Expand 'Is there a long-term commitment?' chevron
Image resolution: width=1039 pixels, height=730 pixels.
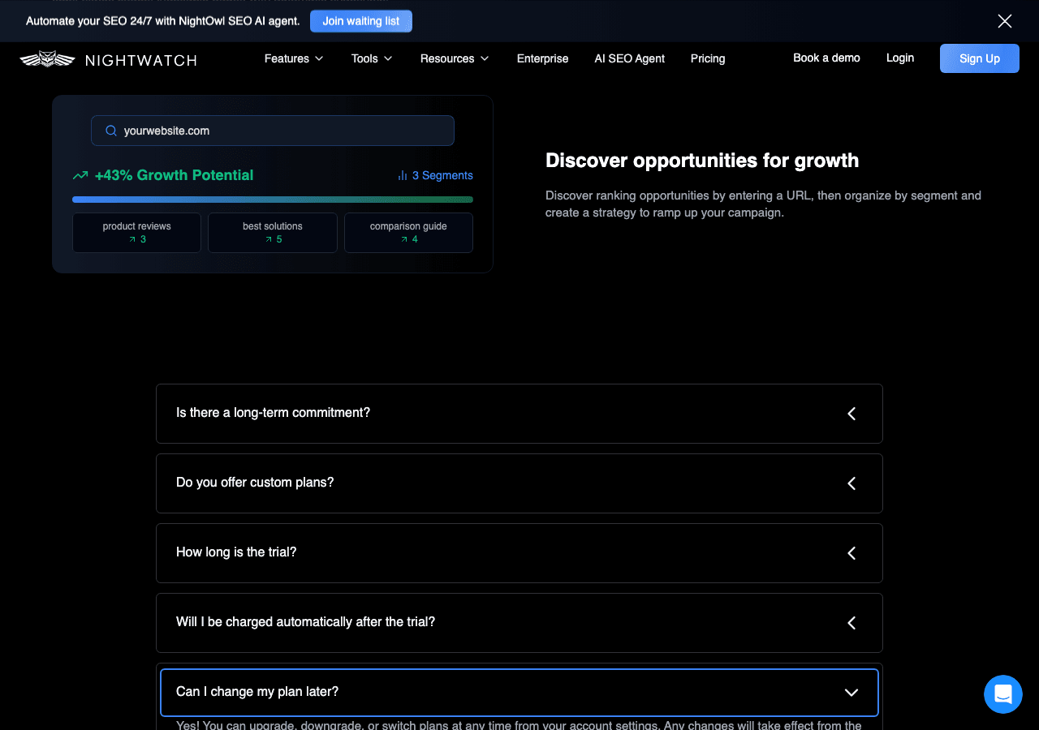click(851, 414)
